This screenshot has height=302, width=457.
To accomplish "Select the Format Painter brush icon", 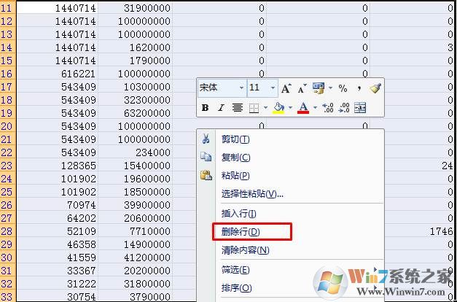I will click(375, 88).
